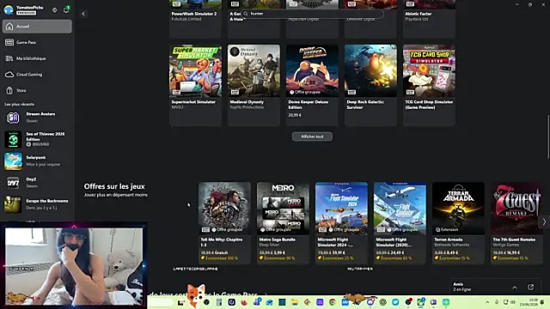Open Stream Avatars recent game icon

13,118
